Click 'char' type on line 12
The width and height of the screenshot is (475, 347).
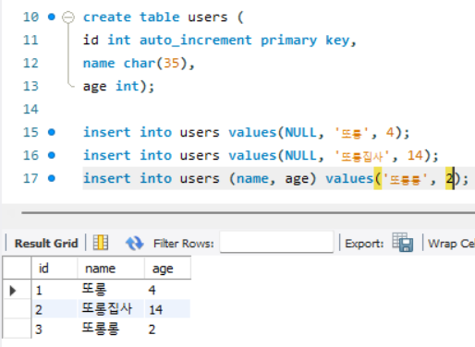click(140, 64)
